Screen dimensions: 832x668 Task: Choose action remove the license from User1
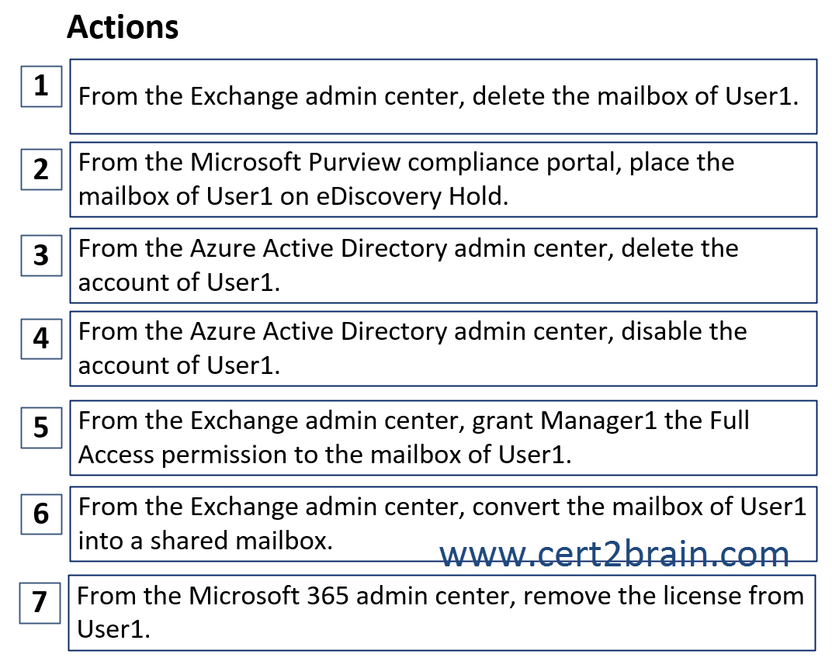coord(442,613)
